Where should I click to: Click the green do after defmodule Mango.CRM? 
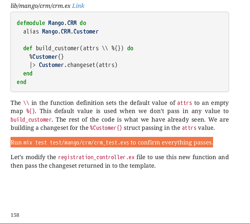(x=83, y=23)
